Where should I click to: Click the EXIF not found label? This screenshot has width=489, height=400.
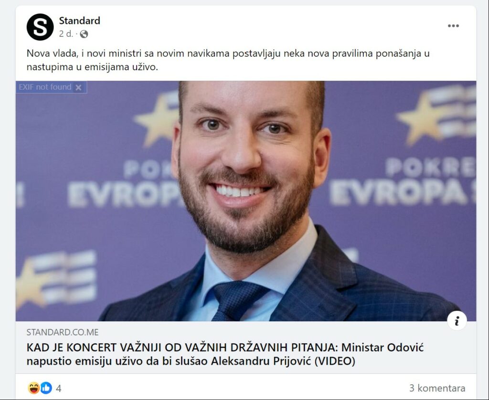tap(45, 87)
